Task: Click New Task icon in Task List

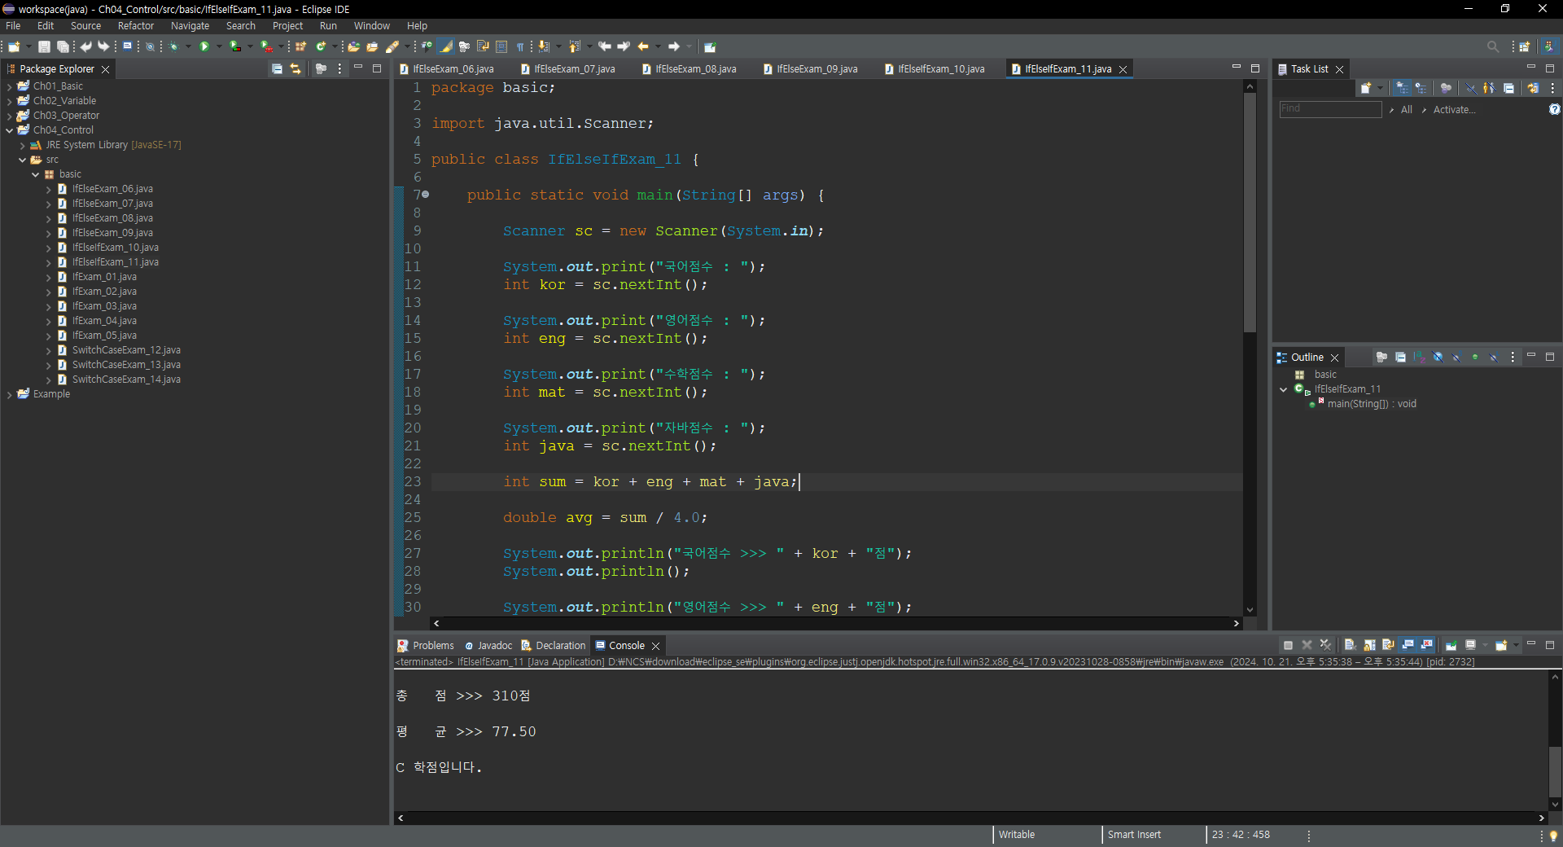Action: [1365, 88]
